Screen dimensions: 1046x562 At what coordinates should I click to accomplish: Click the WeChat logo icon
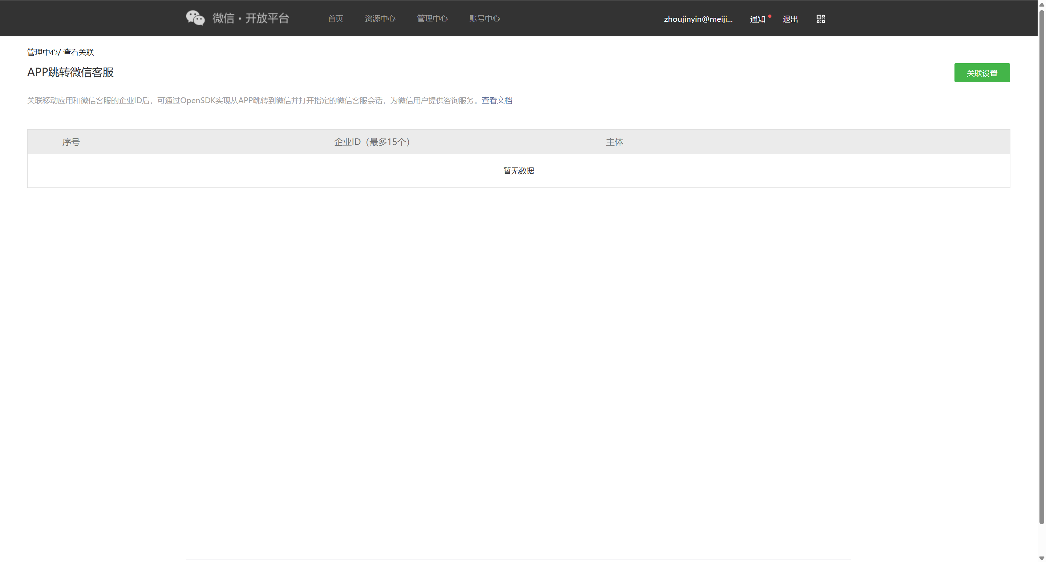[195, 18]
